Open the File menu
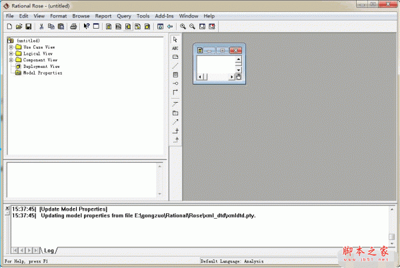This screenshot has width=400, height=268. [x=10, y=16]
